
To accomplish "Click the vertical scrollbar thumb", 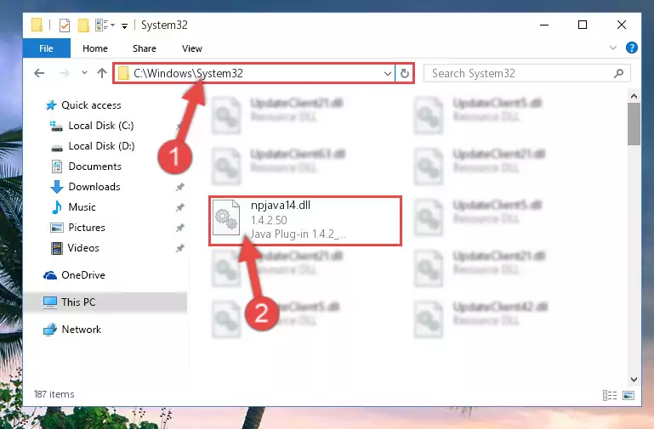I will pyautogui.click(x=634, y=124).
